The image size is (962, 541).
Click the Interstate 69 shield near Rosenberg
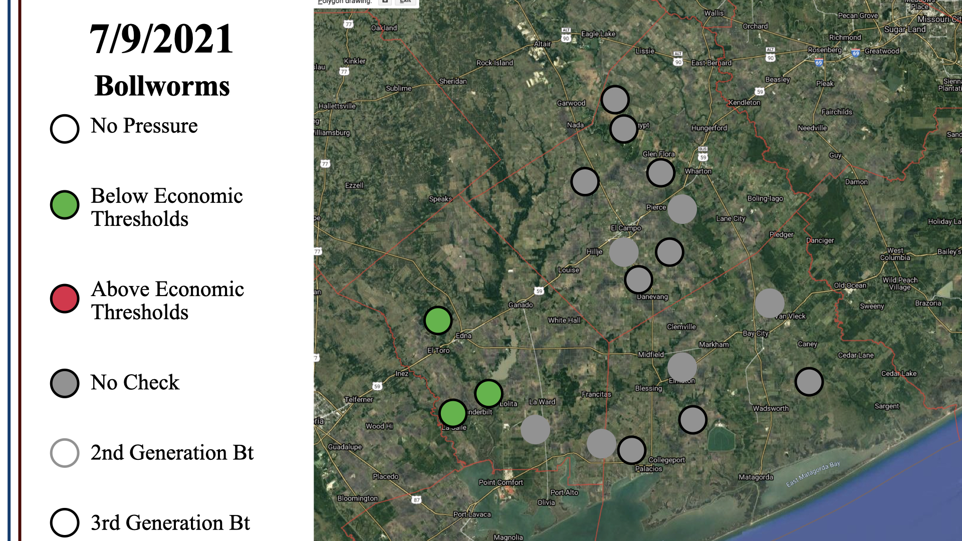coord(819,63)
